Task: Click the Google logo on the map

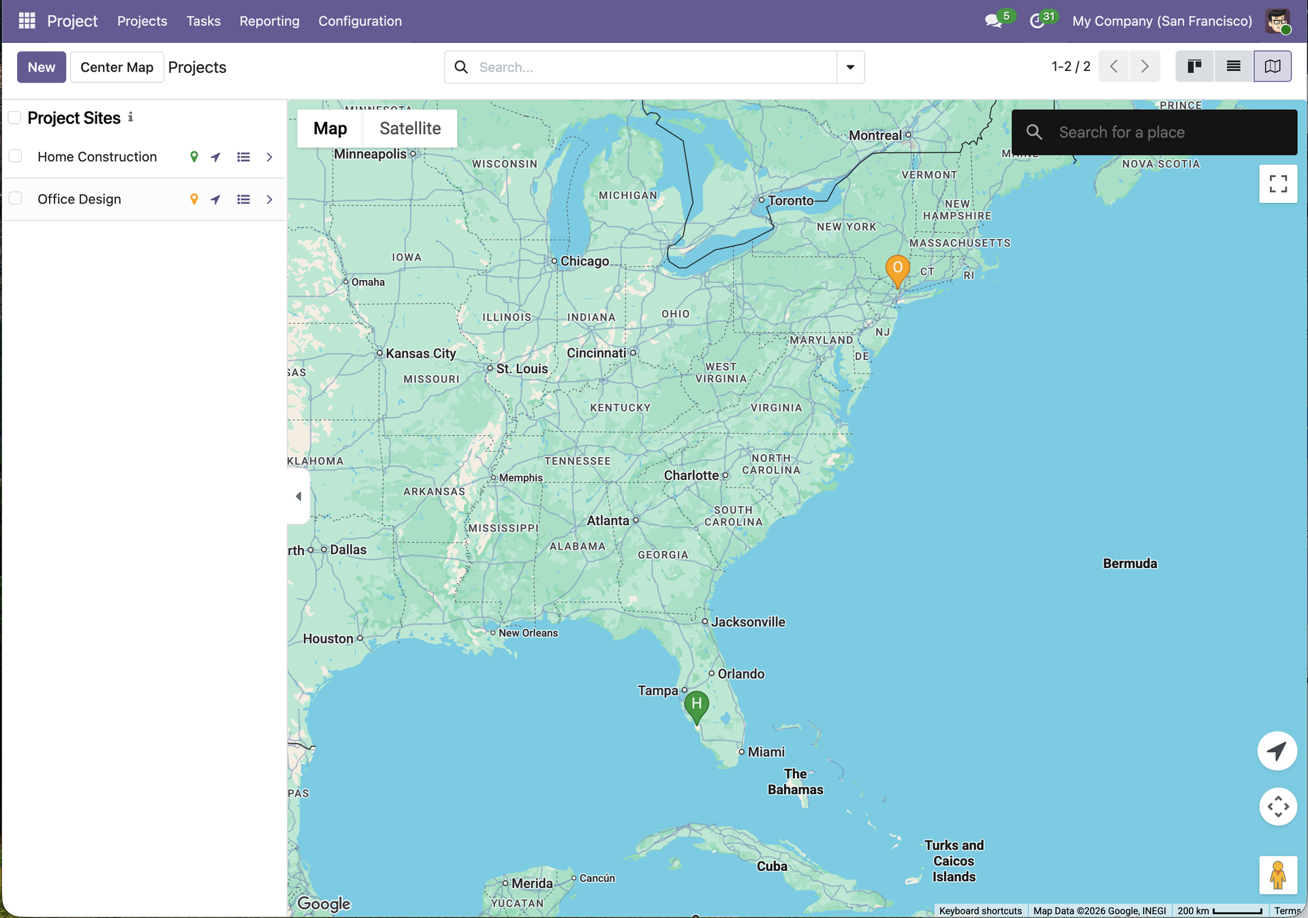Action: click(324, 903)
